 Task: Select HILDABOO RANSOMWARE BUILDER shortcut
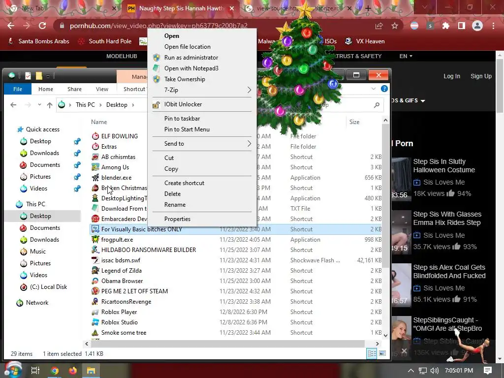[235, 250]
